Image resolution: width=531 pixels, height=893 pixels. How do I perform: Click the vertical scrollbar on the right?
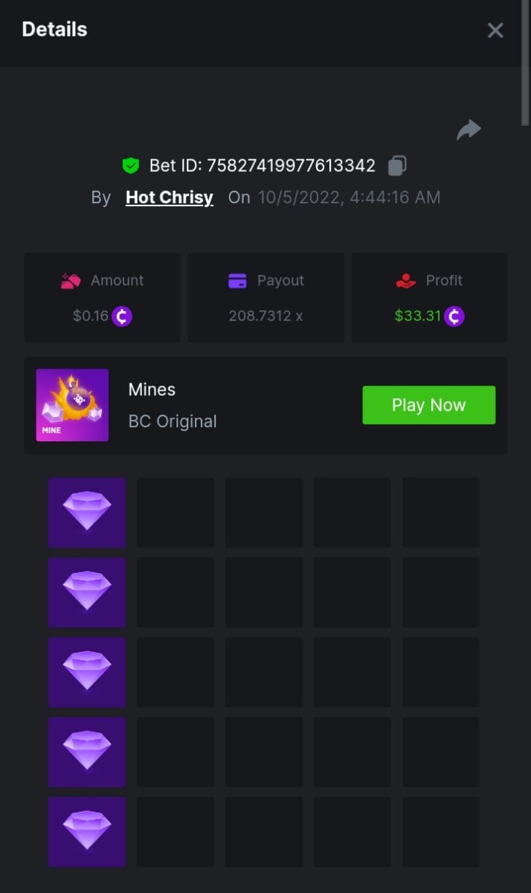coord(525,60)
